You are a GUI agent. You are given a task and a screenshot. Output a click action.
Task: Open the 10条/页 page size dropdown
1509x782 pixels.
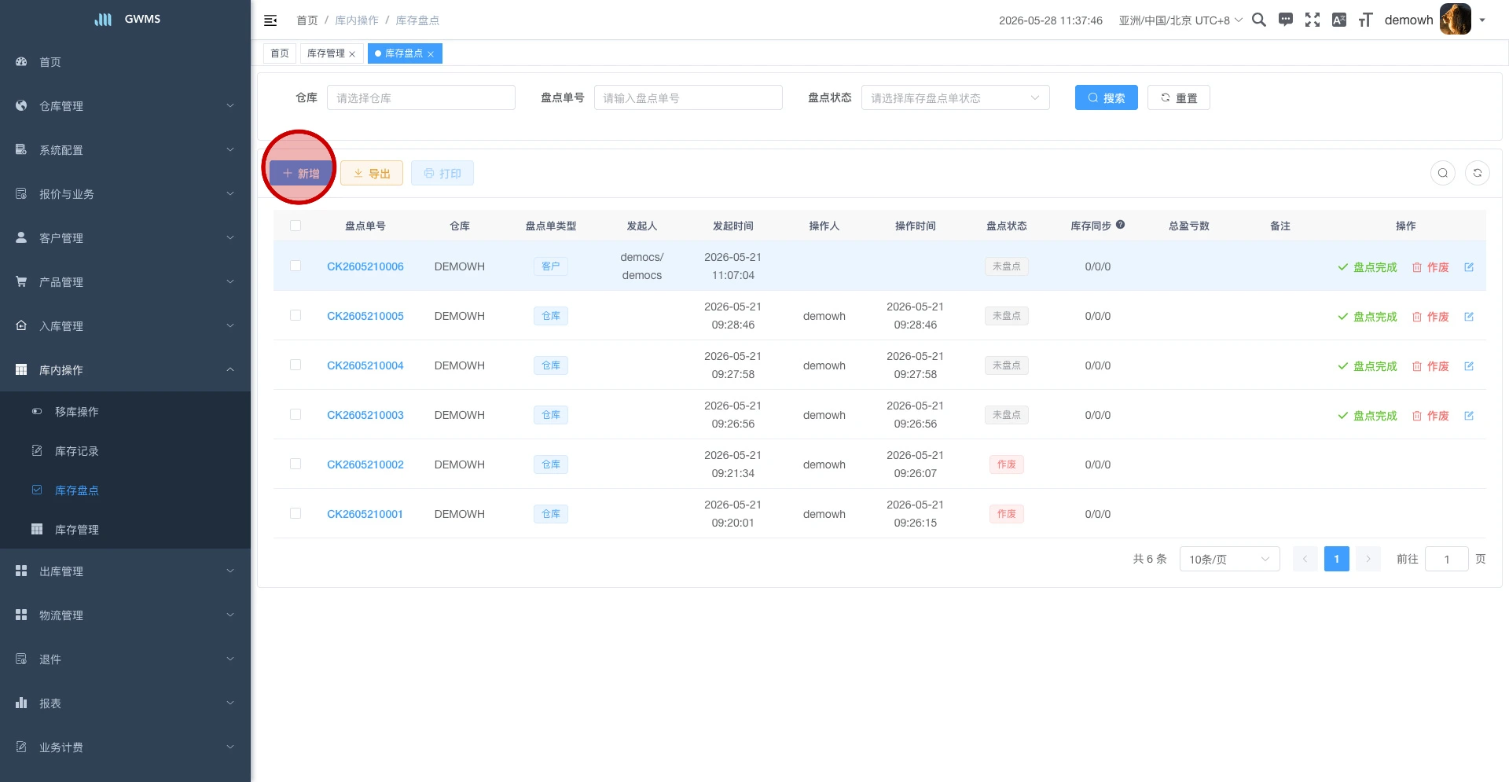tap(1229, 559)
